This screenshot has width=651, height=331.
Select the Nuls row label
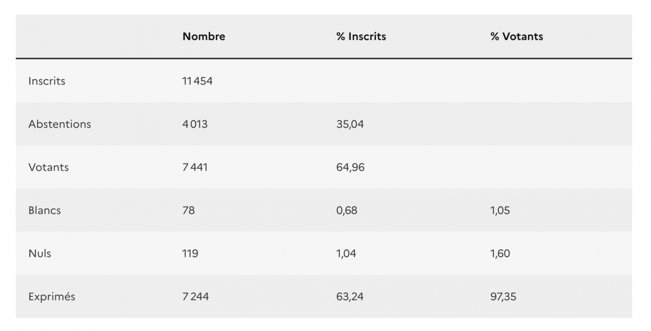[x=40, y=253]
